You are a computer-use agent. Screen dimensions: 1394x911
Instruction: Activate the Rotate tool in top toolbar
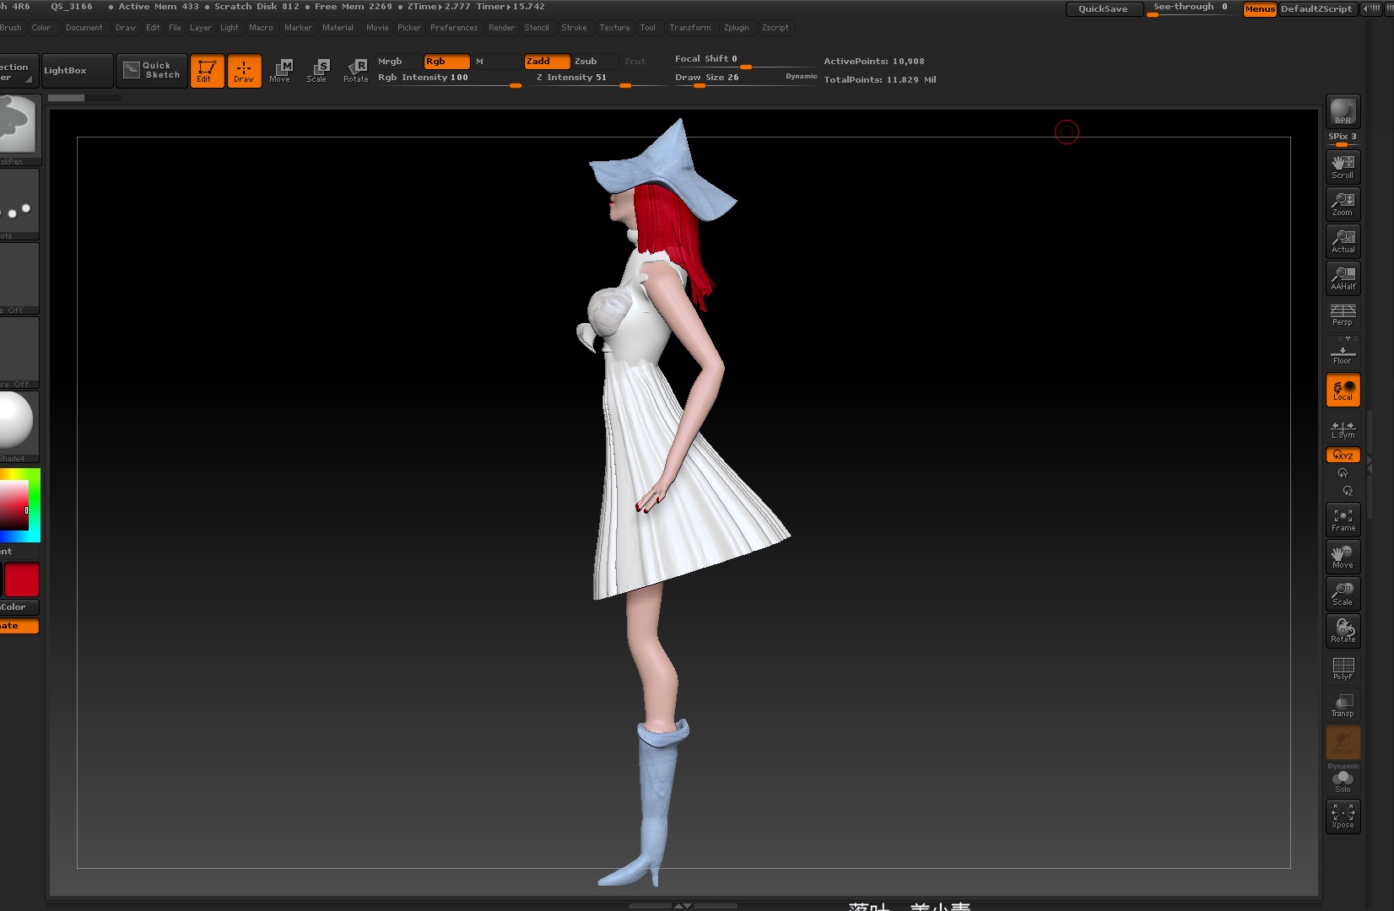(356, 70)
